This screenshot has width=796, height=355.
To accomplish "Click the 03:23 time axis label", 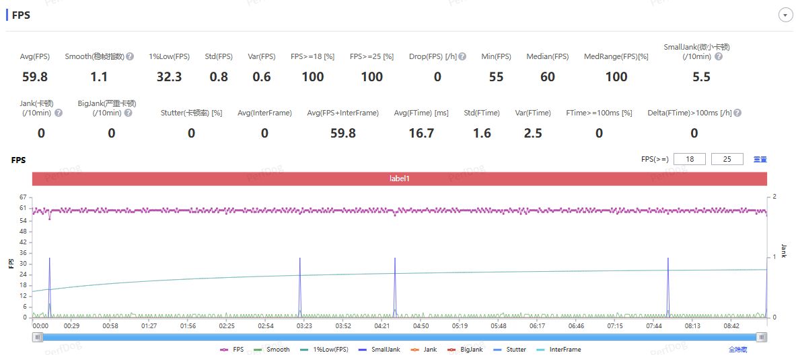I will tap(304, 325).
